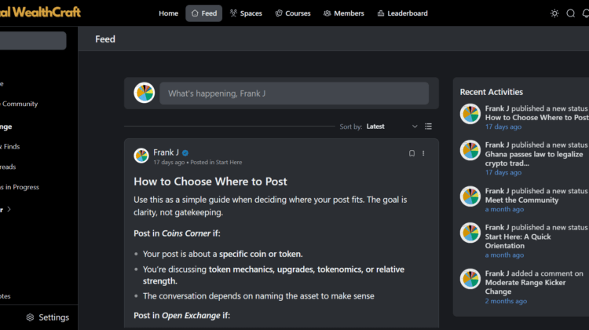Viewport: 589px width, 330px height.
Task: Click the notification bell icon
Action: pos(586,13)
